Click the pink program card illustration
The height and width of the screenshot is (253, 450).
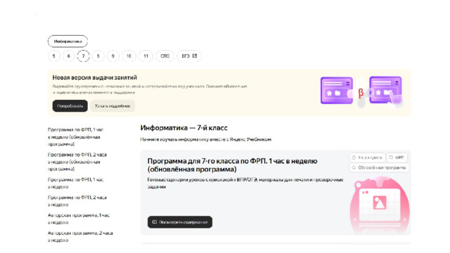[380, 205]
